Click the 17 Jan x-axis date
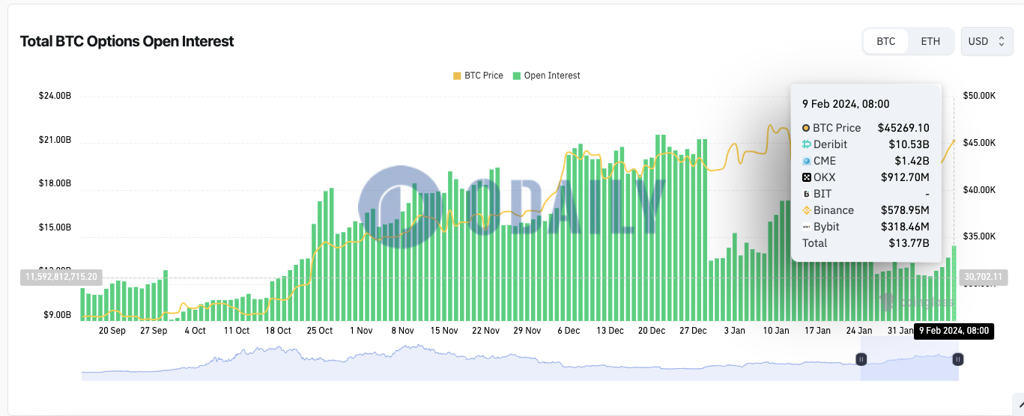The image size is (1024, 416). click(817, 330)
